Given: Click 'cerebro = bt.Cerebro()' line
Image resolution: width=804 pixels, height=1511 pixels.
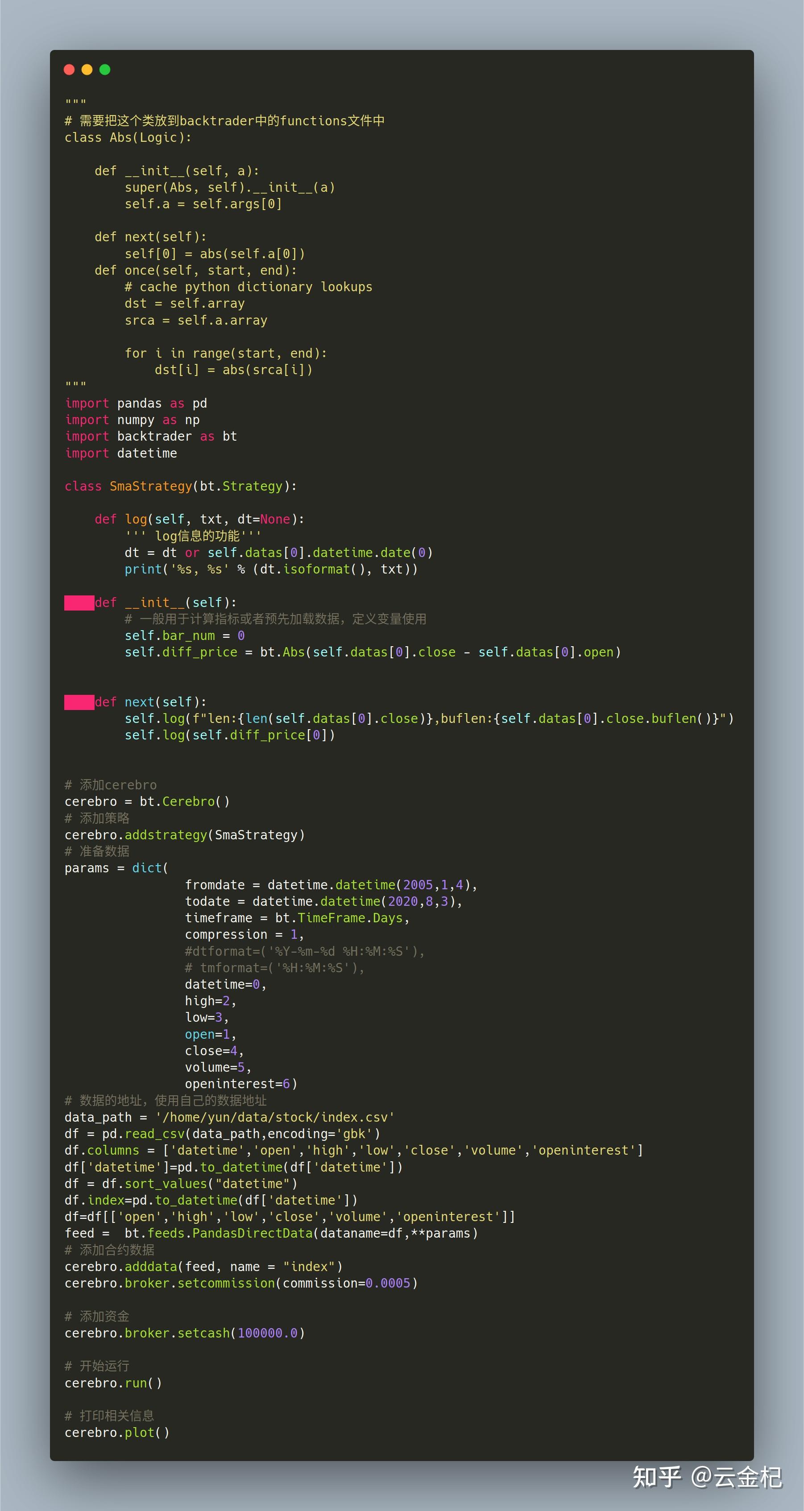Looking at the screenshot, I should pos(147,801).
